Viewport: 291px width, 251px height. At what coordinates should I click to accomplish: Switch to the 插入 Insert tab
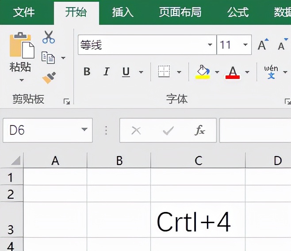click(x=123, y=12)
